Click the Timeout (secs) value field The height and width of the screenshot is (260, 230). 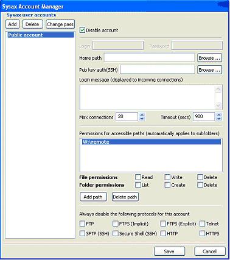204,117
